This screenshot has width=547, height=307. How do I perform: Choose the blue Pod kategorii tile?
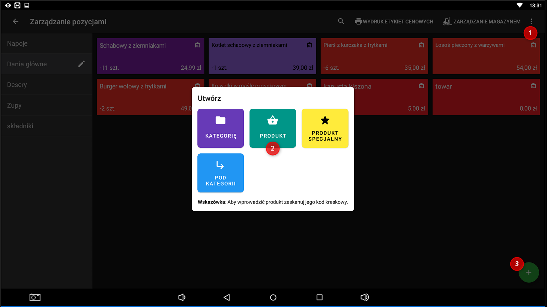(x=221, y=173)
